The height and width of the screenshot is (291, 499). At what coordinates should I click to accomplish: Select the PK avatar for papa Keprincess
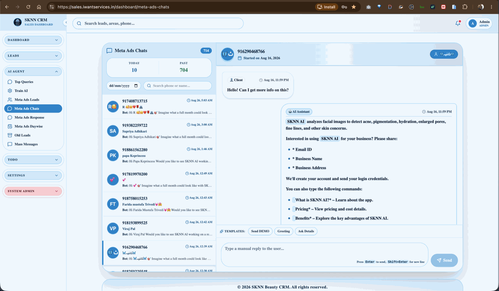pos(113,155)
